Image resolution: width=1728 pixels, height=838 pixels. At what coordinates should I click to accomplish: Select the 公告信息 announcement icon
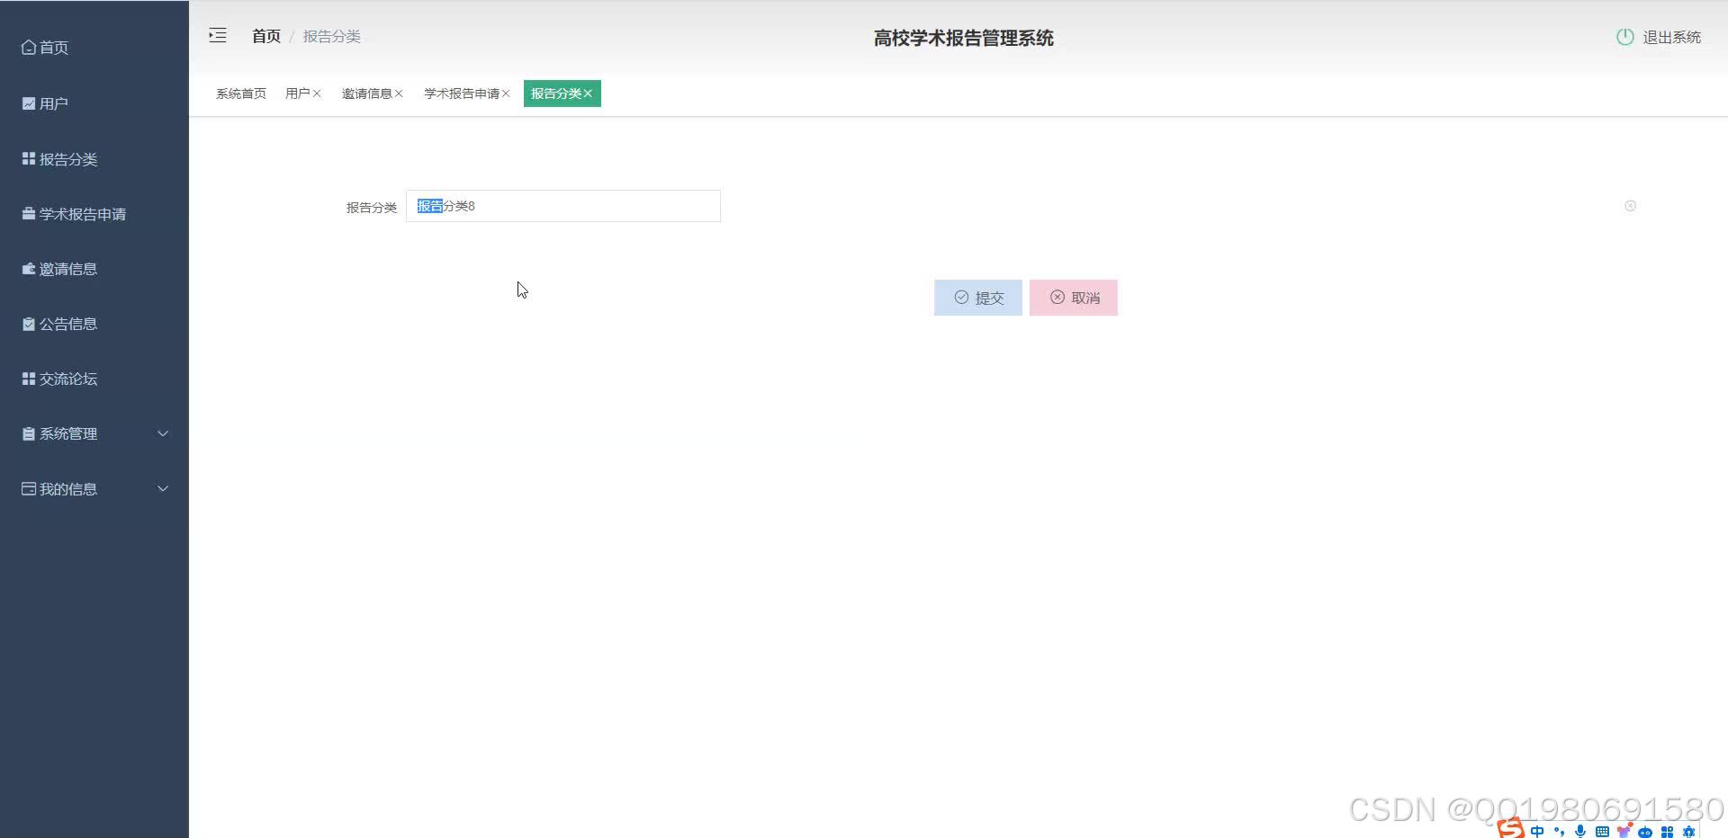[x=28, y=324]
